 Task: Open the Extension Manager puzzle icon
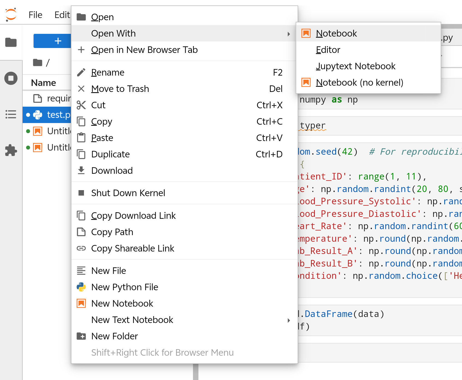11,150
